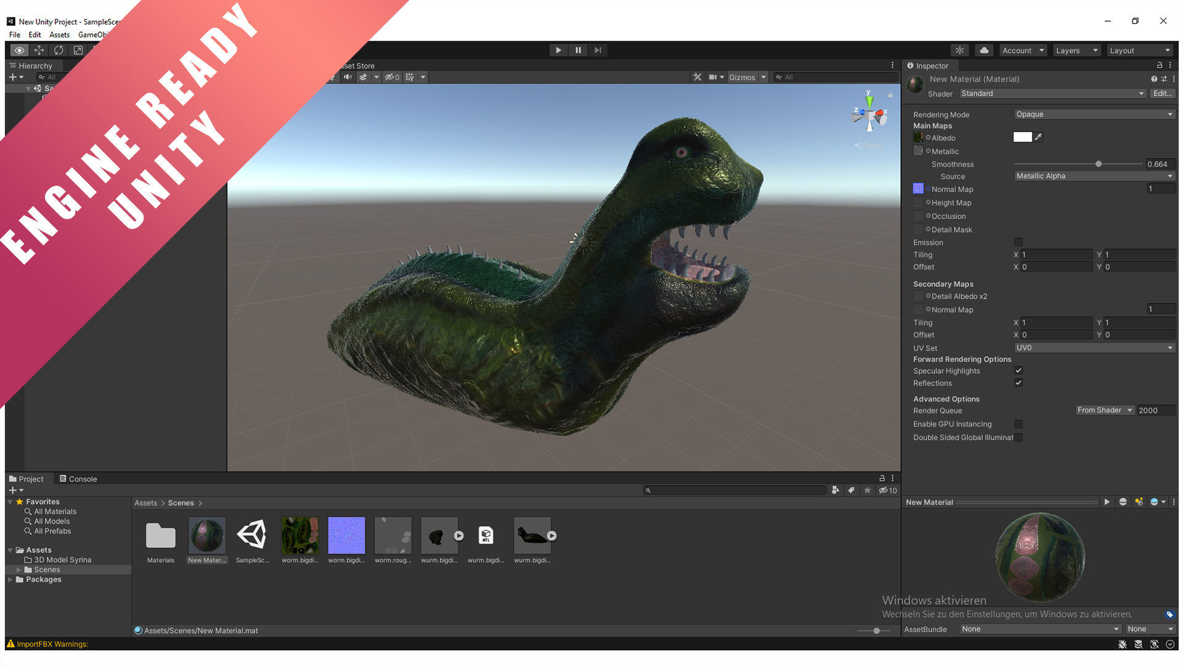Viewport: 1183px width, 665px height.
Task: Click the Albedo white color swatch
Action: click(1023, 137)
